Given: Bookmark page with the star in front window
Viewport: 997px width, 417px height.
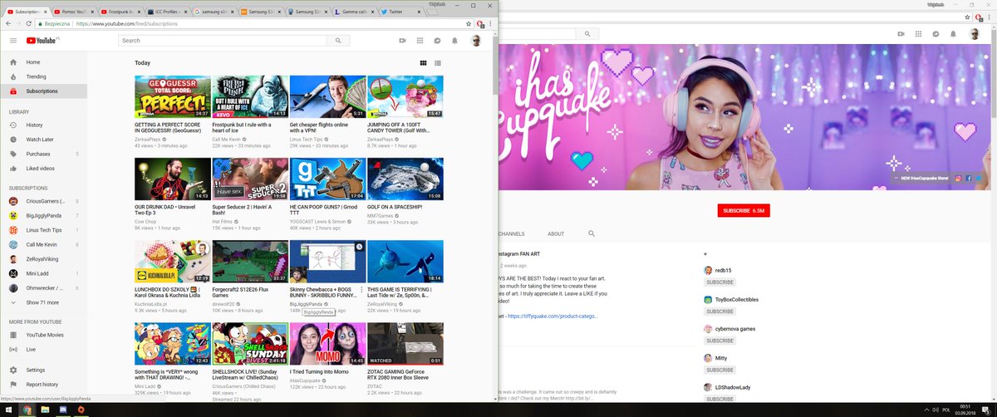Looking at the screenshot, I should click(x=469, y=24).
